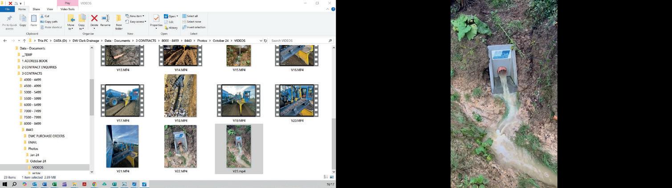Screen dimensions: 672x188
Task: Open the Move to dropdown
Action: [x=70, y=22]
